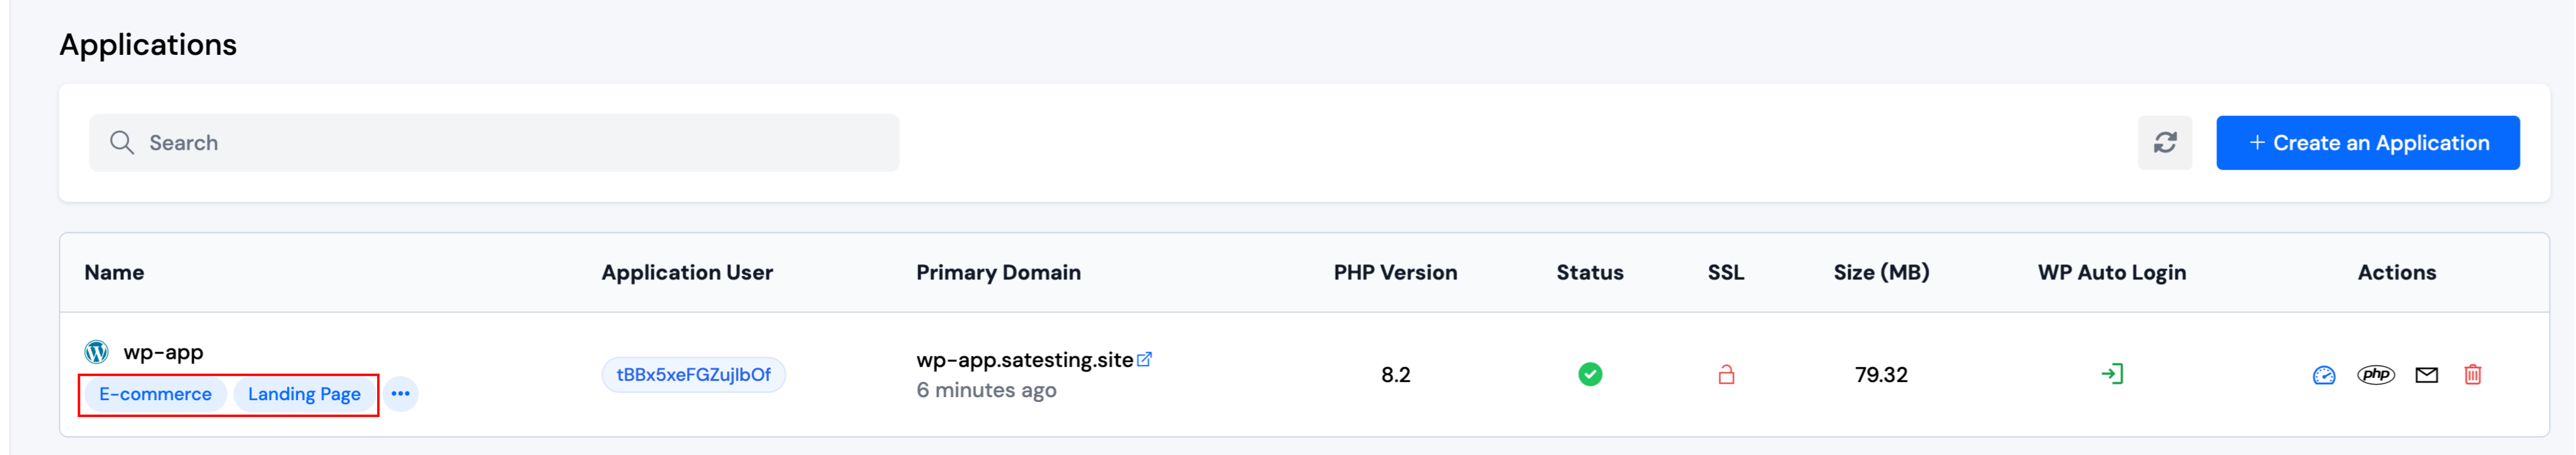2576x455 pixels.
Task: Click the E-commerce tag
Action: coord(155,394)
